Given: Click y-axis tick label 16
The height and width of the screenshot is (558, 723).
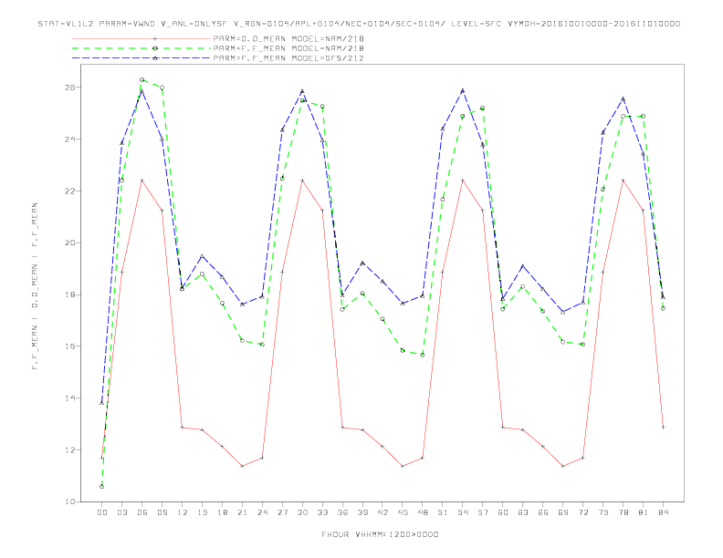Looking at the screenshot, I should 70,346.
